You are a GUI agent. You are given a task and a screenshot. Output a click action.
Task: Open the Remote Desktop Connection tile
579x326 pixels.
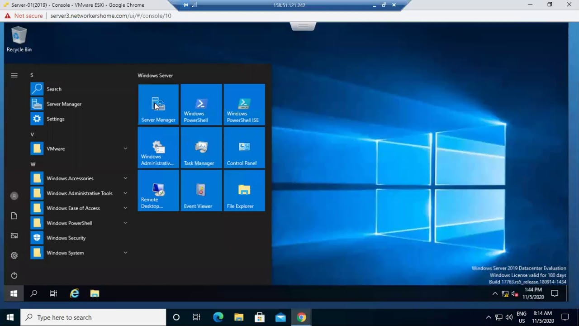coord(158,191)
